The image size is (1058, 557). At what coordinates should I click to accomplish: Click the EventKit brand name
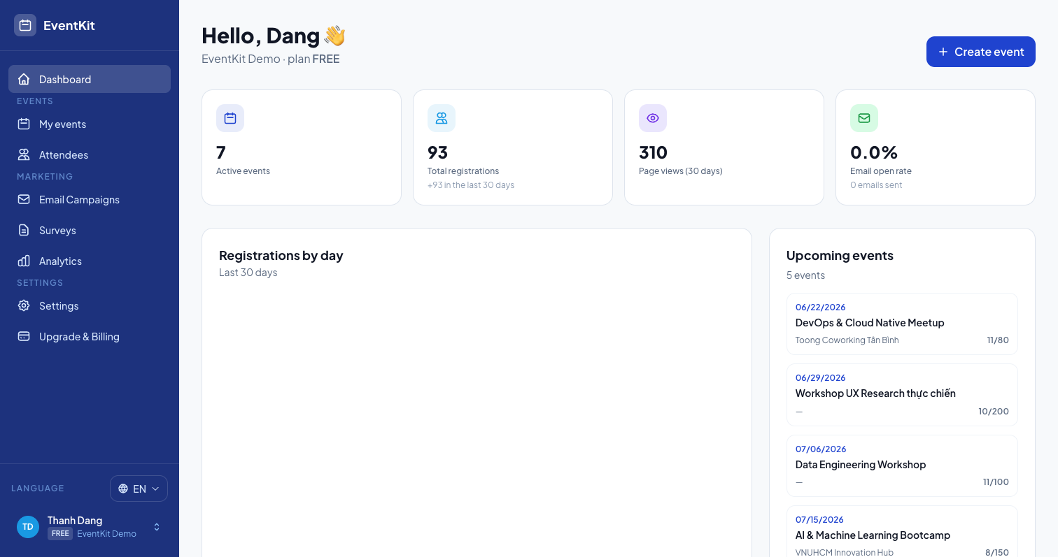69,25
